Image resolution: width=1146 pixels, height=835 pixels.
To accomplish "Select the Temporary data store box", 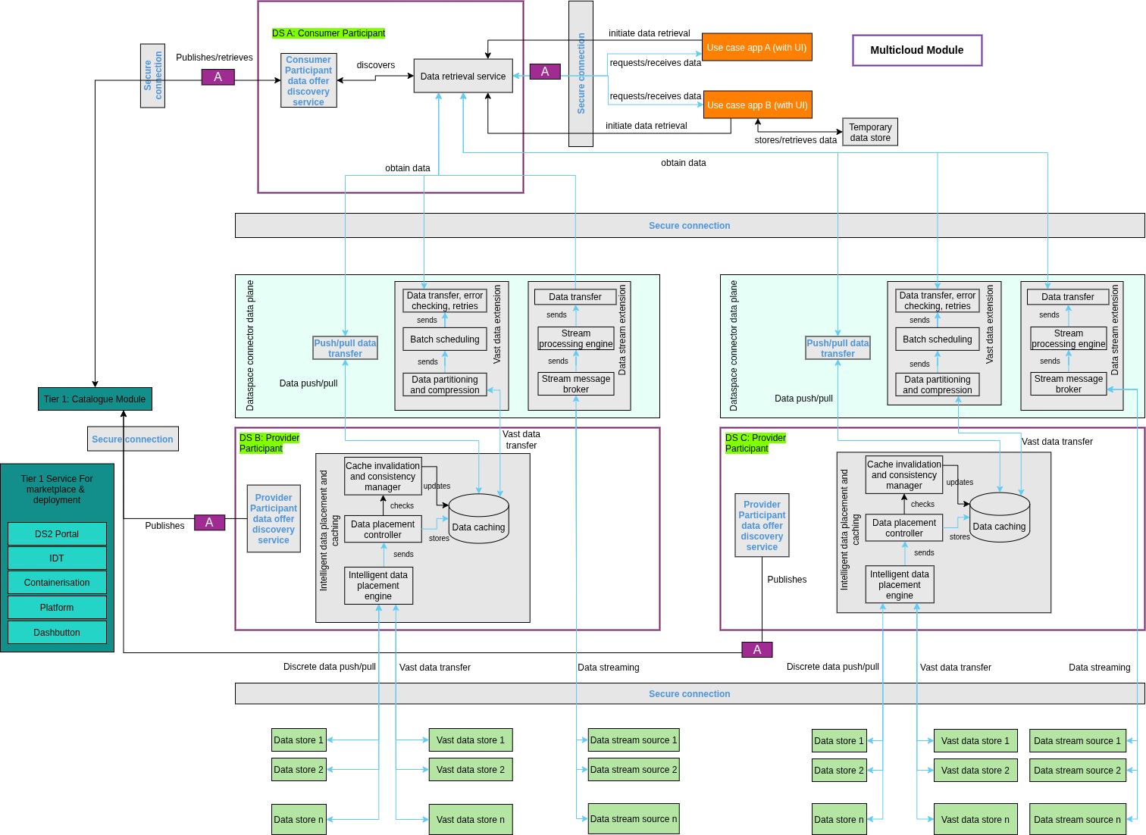I will click(869, 133).
